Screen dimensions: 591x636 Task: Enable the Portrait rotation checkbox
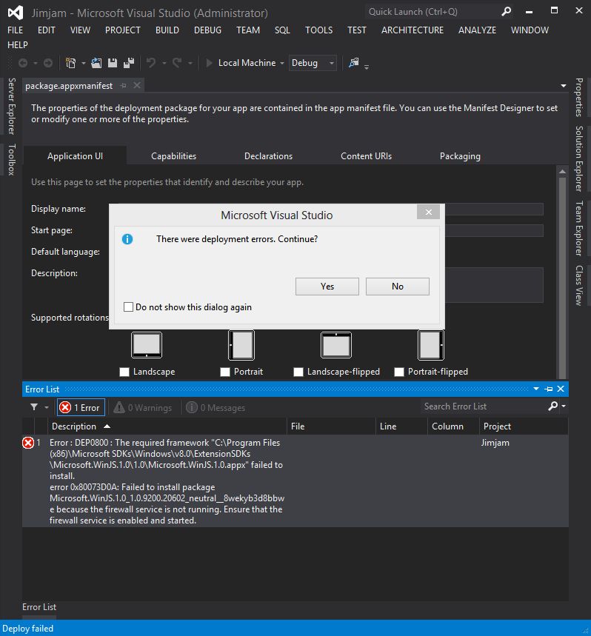225,372
